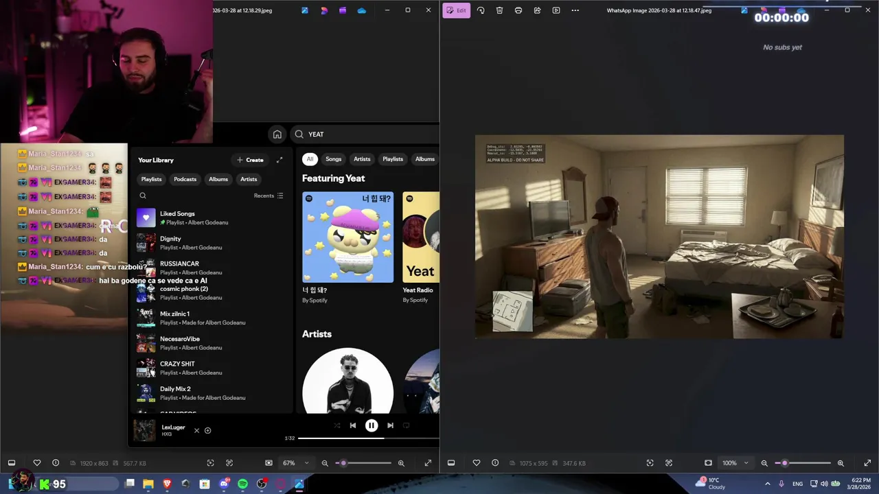Open RUSSIANCAR playlist
This screenshot has height=494, width=879.
[210, 268]
